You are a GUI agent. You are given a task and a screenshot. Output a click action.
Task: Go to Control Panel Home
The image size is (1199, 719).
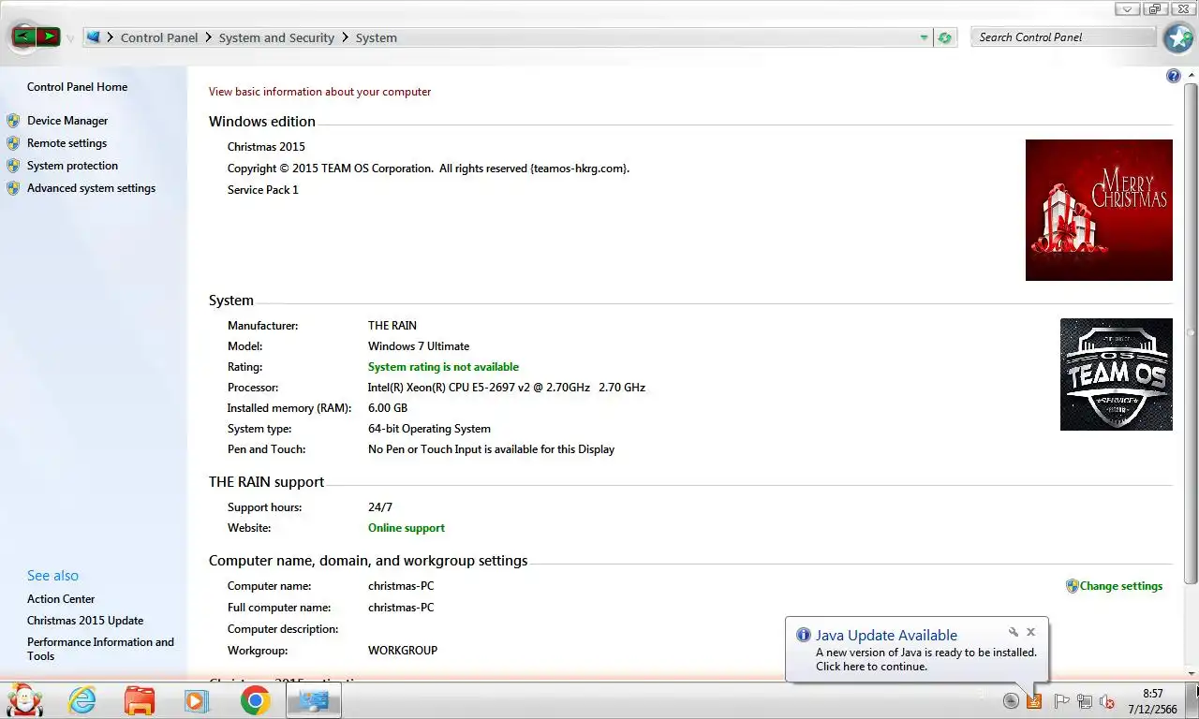pyautogui.click(x=77, y=87)
